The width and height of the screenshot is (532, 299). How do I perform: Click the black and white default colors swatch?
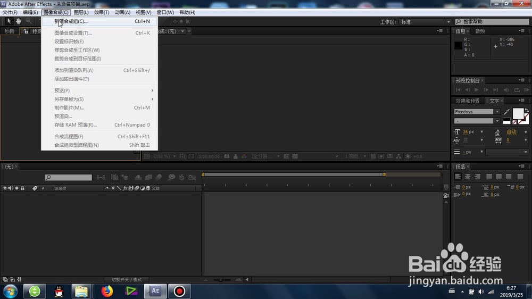coord(506,120)
